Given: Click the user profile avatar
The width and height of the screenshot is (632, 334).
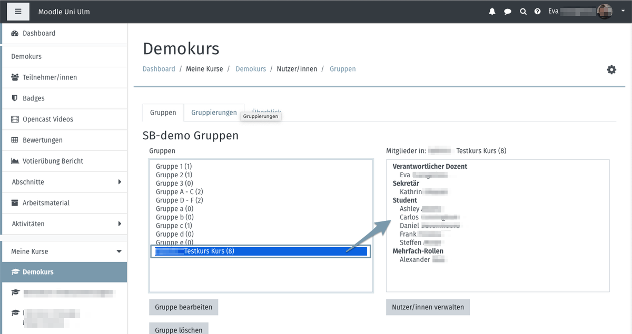Looking at the screenshot, I should [x=605, y=11].
